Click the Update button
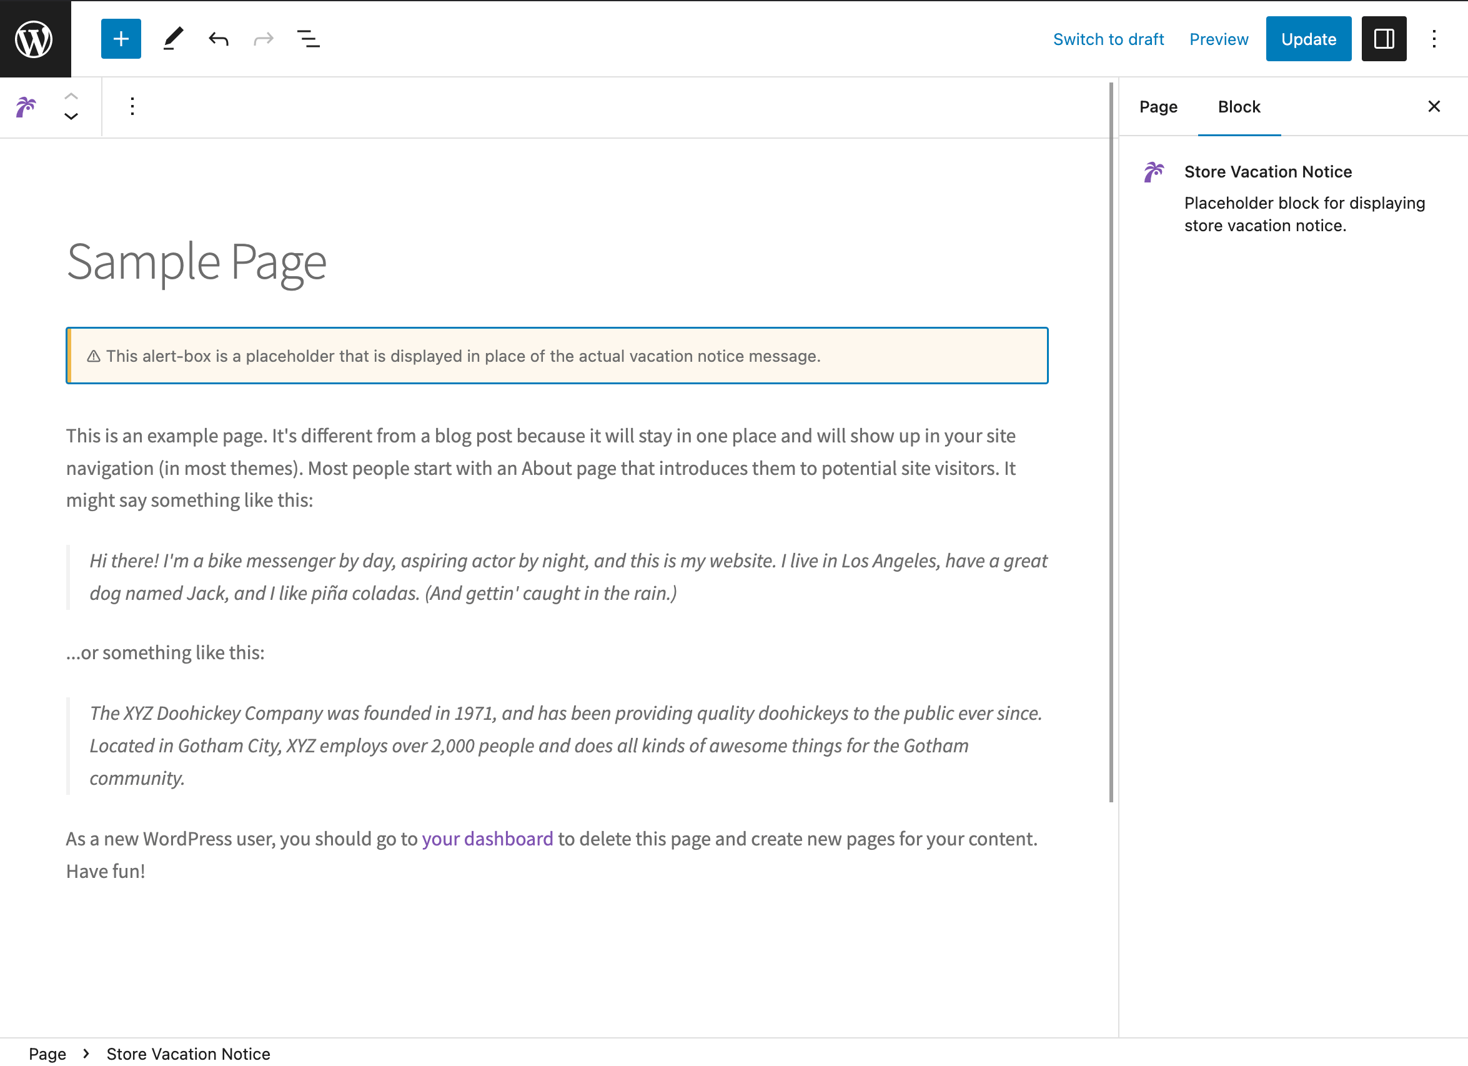 pos(1309,40)
